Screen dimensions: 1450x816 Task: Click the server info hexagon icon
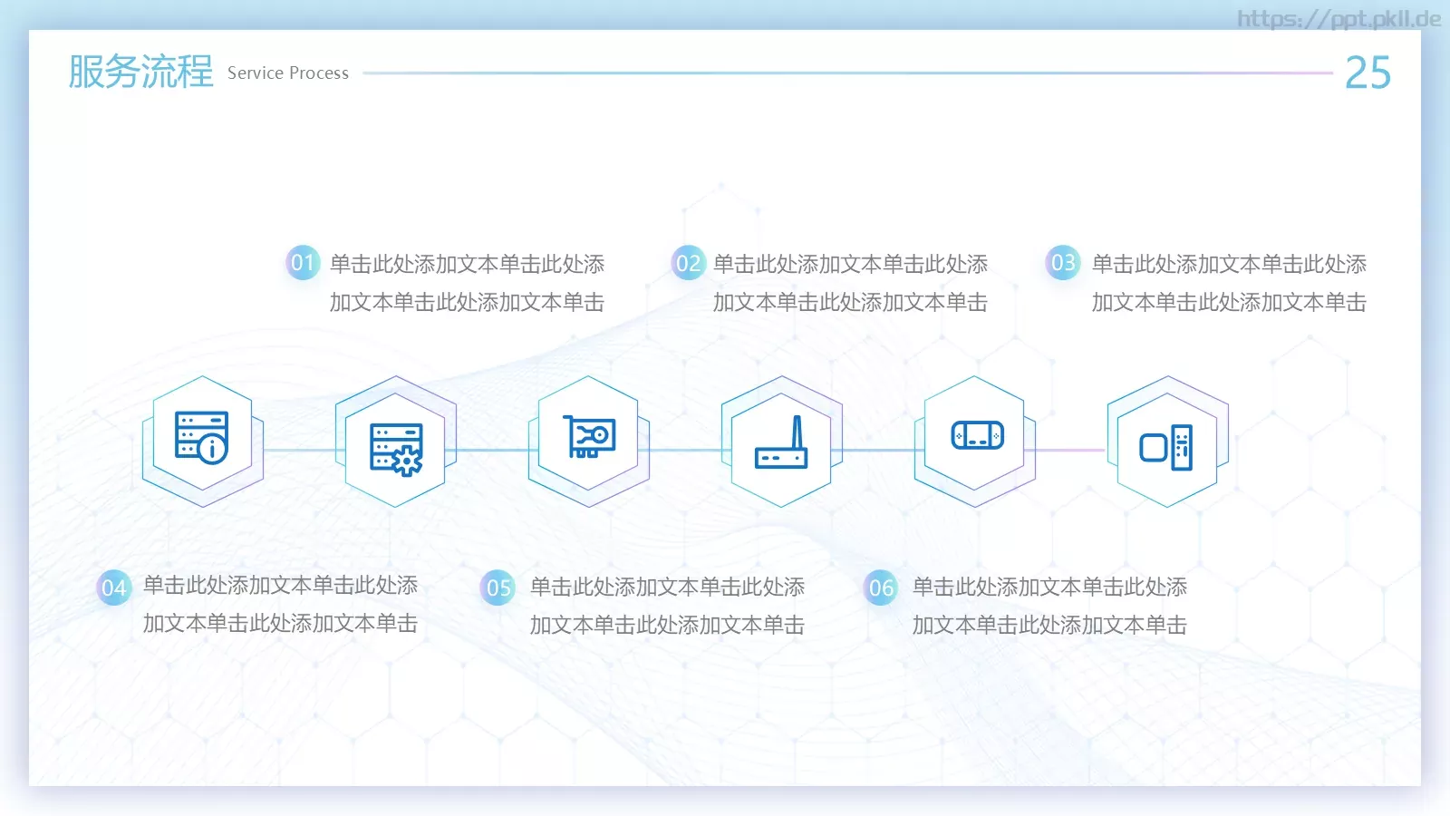(202, 441)
